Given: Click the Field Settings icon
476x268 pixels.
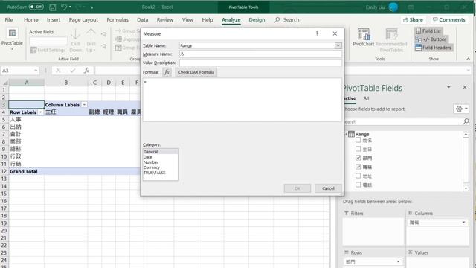Looking at the screenshot, I should point(33,50).
